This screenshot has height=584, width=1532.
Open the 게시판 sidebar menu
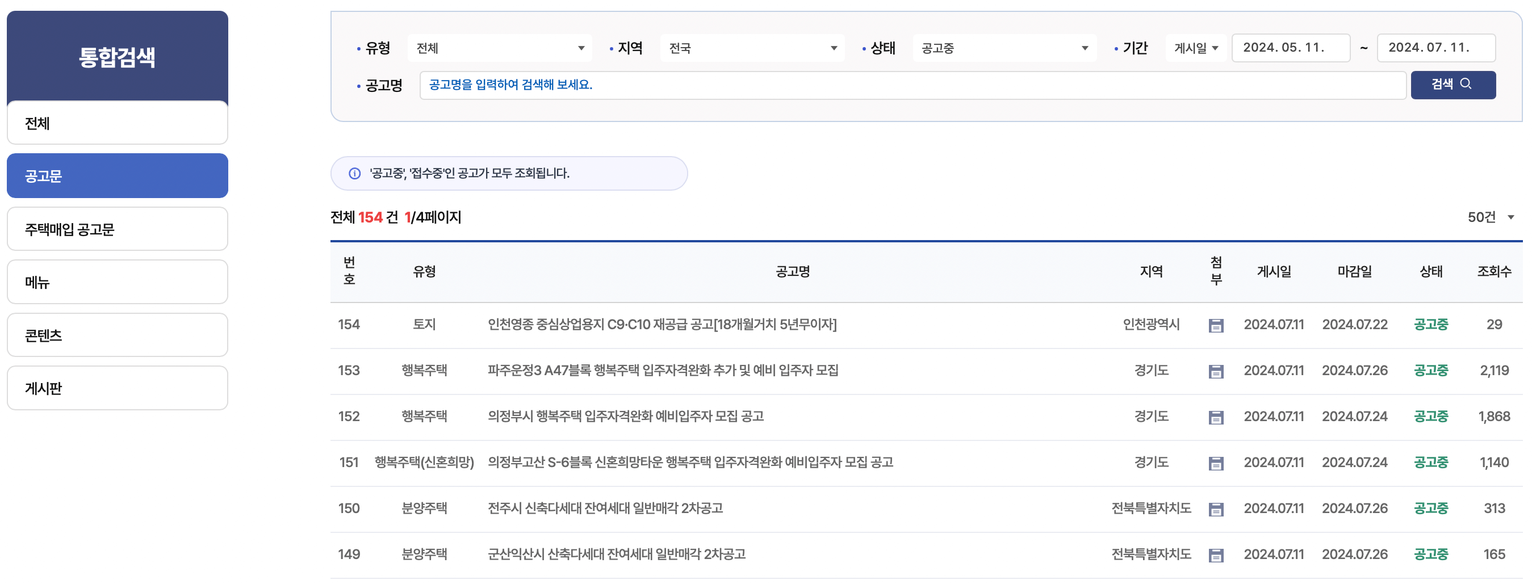click(x=117, y=387)
